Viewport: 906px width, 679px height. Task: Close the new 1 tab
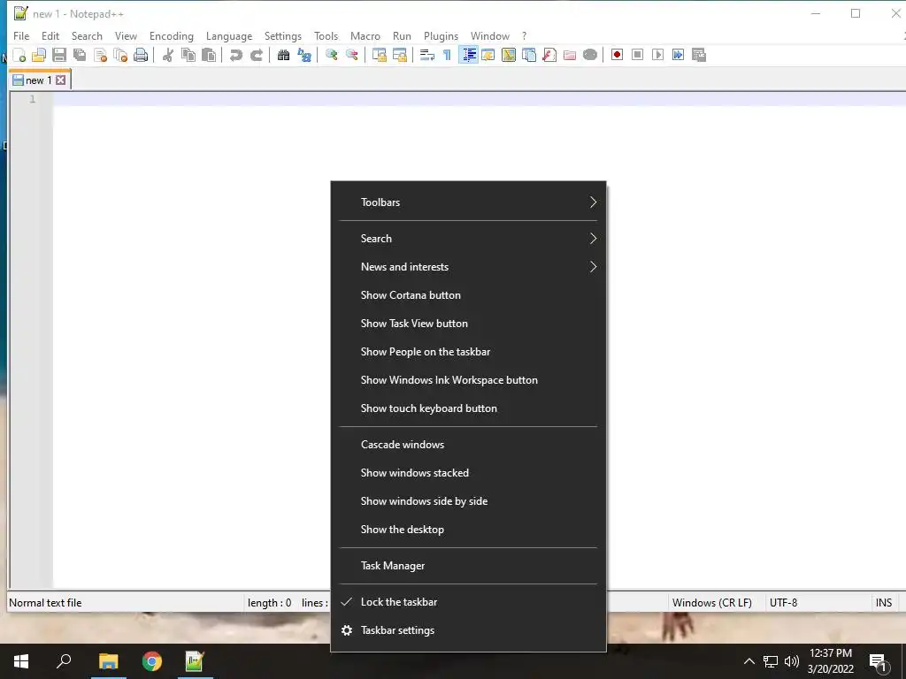[61, 80]
